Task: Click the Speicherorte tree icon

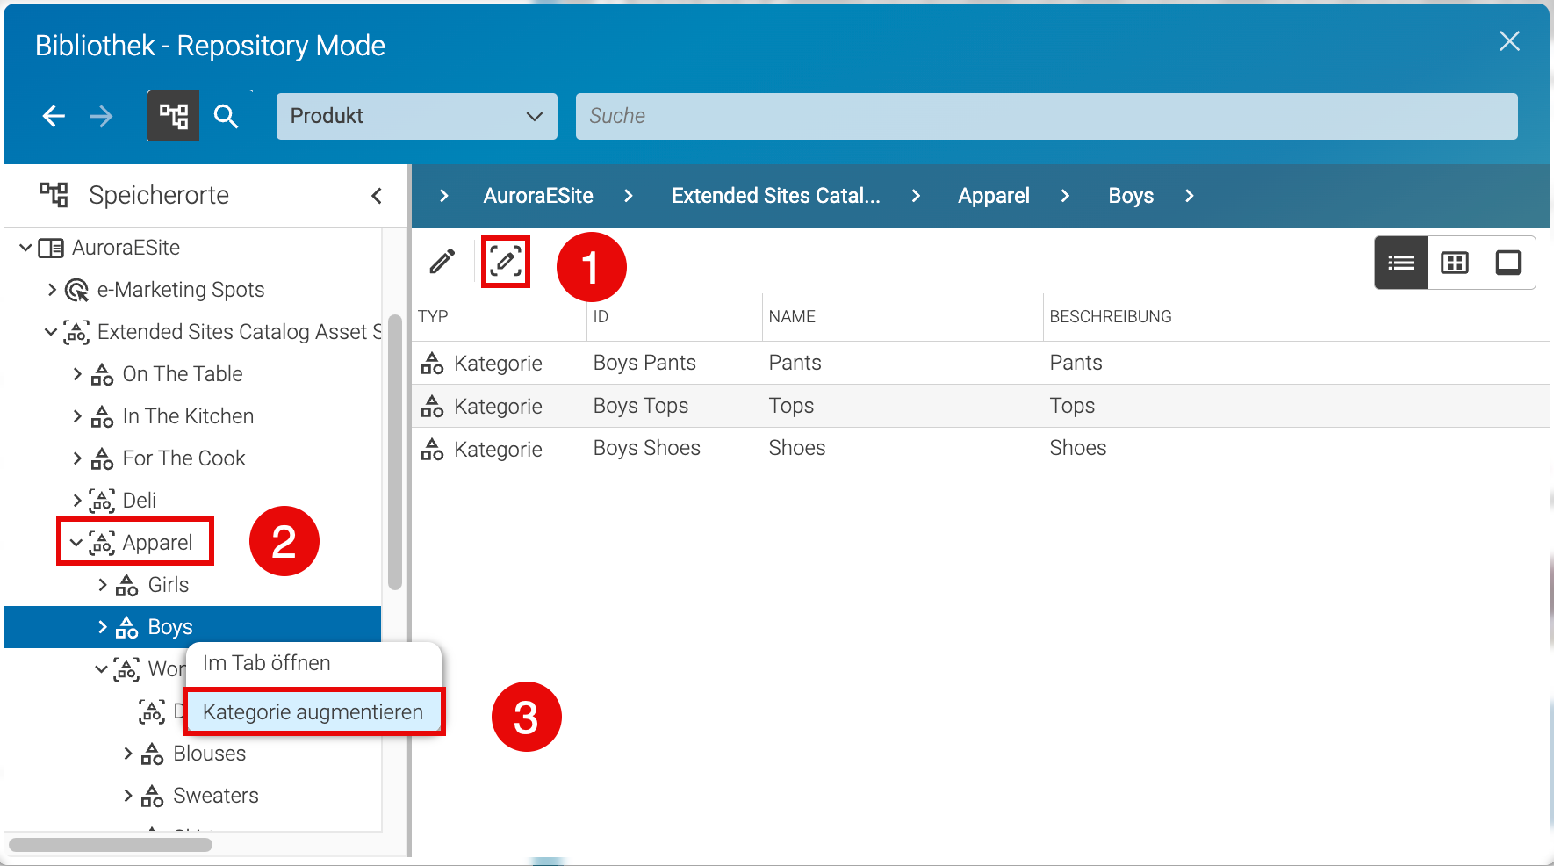Action: click(x=54, y=194)
